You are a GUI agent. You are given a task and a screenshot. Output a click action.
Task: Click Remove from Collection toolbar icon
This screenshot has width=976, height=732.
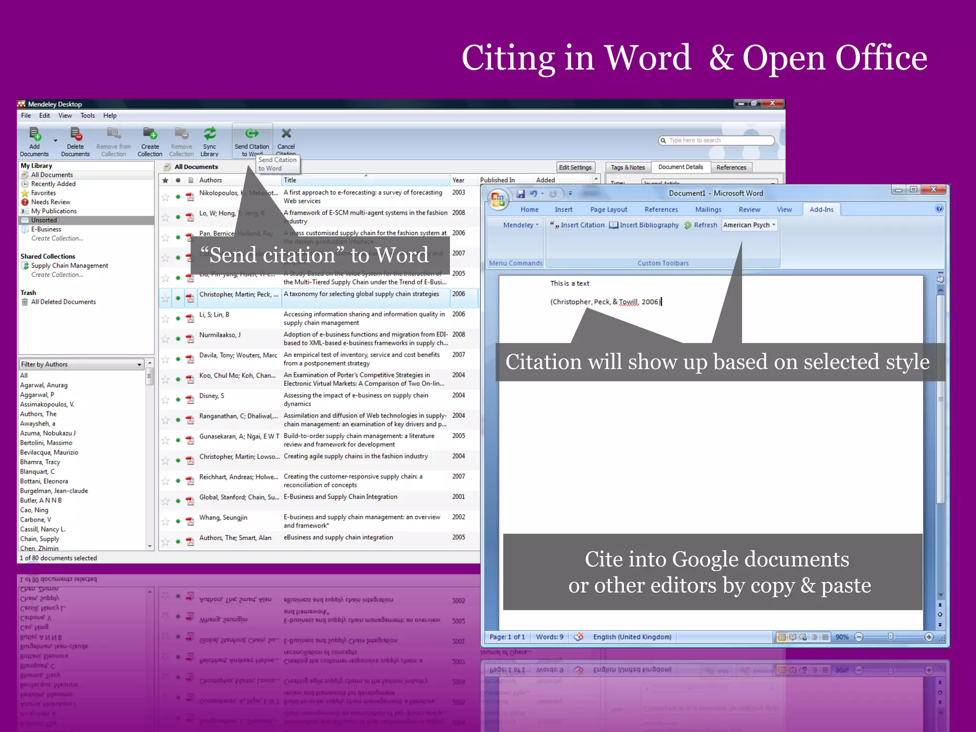coord(113,134)
